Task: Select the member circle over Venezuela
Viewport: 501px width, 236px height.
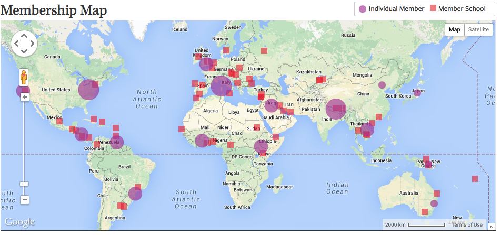Action: click(117, 142)
